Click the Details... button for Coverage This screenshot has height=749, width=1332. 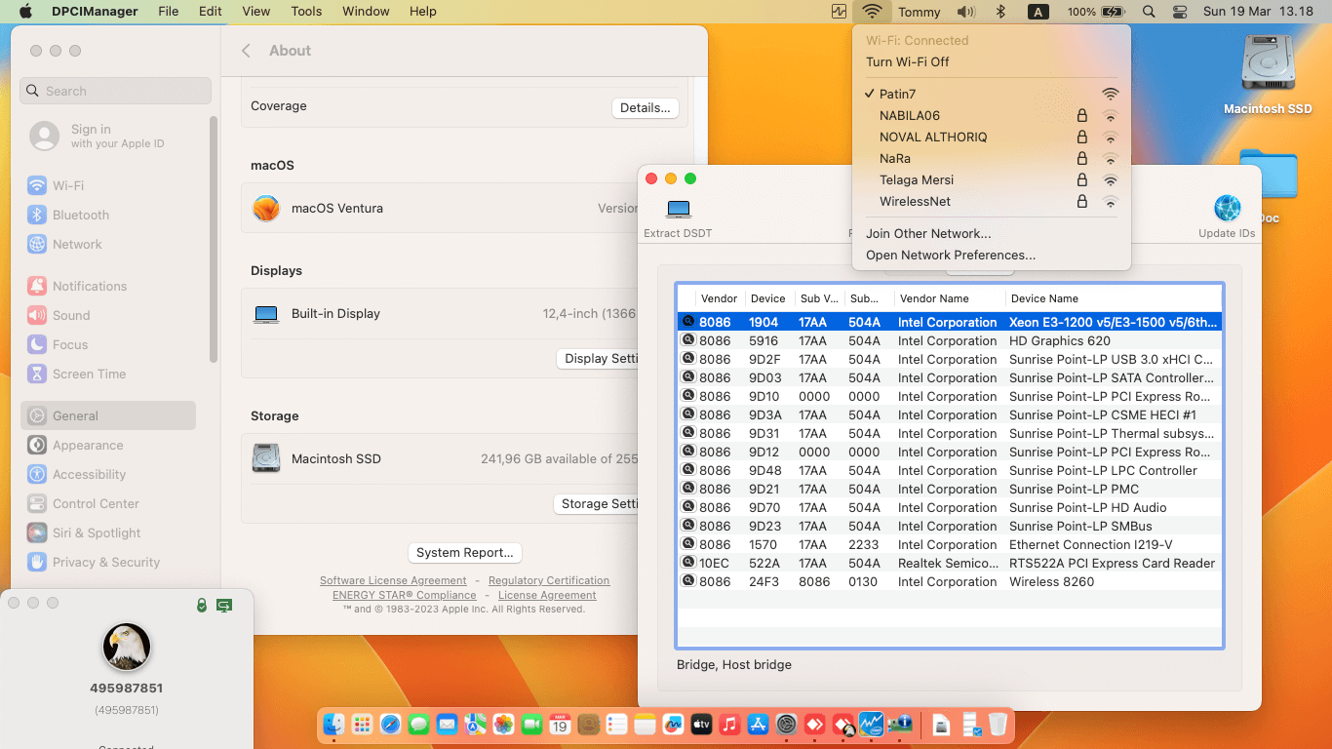tap(646, 108)
